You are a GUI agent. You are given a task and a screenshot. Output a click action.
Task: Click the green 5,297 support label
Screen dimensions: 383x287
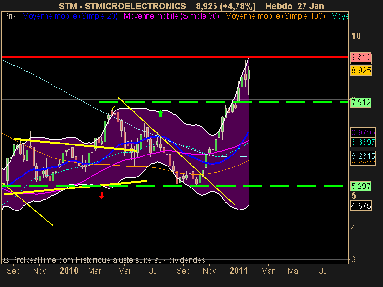361,186
